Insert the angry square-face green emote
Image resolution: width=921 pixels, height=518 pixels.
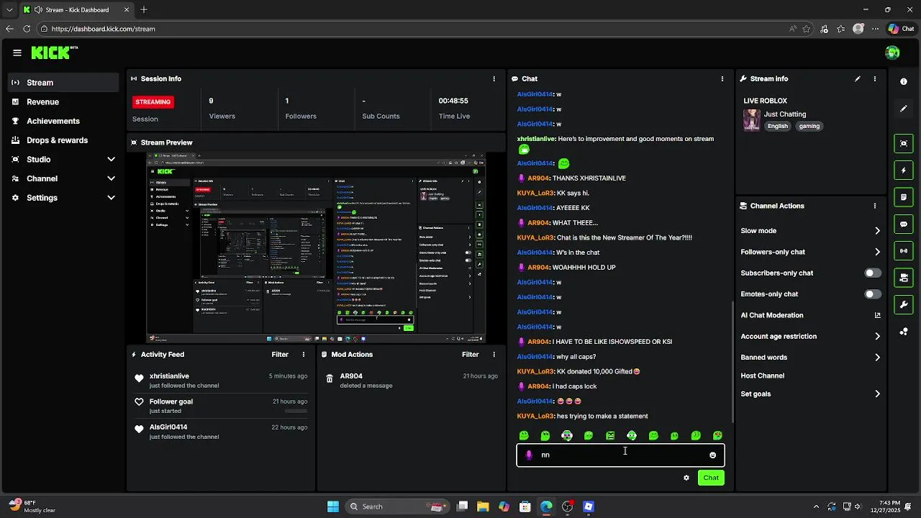coord(610,436)
